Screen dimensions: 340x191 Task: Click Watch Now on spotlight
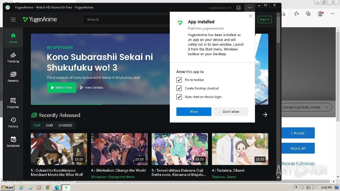[61, 88]
